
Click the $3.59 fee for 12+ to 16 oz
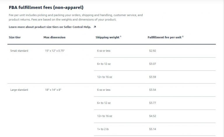click(153, 77)
